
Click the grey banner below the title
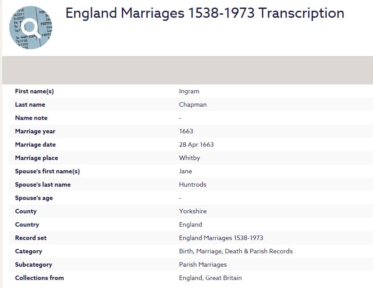(187, 70)
